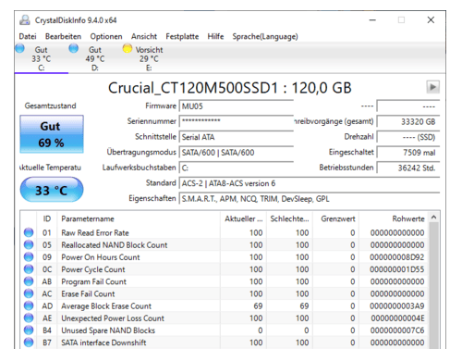Click the Rohwerte column header
Viewport: 462px width, 349px height.
394,218
